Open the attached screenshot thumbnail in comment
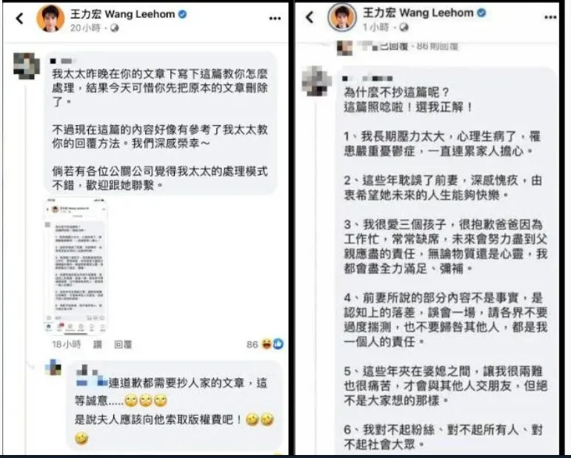The width and height of the screenshot is (571, 458). pos(76,266)
